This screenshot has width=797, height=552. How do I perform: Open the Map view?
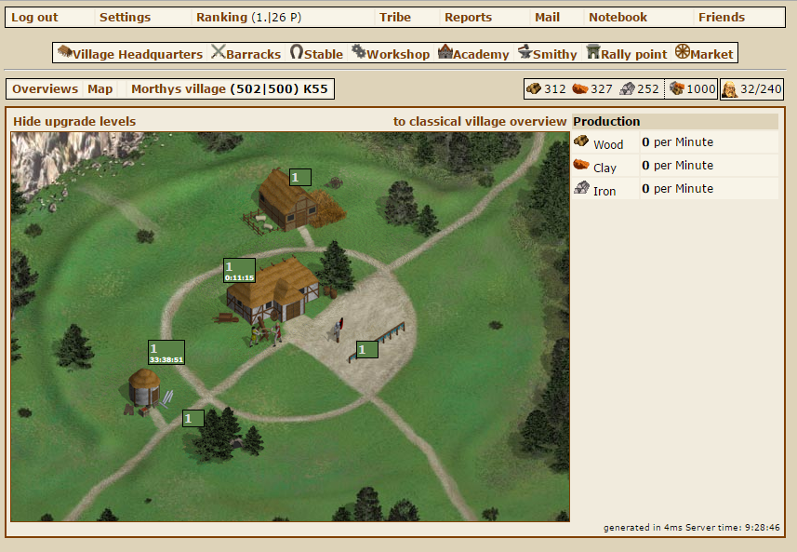[100, 89]
